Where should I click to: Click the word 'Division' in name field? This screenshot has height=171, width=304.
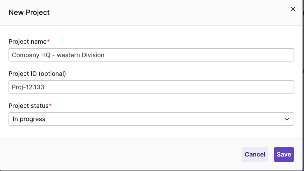93,55
